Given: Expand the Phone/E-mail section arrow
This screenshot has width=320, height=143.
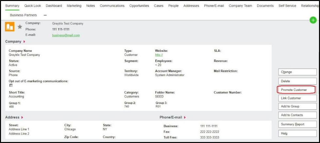Looking at the screenshot, I should 184,117.
